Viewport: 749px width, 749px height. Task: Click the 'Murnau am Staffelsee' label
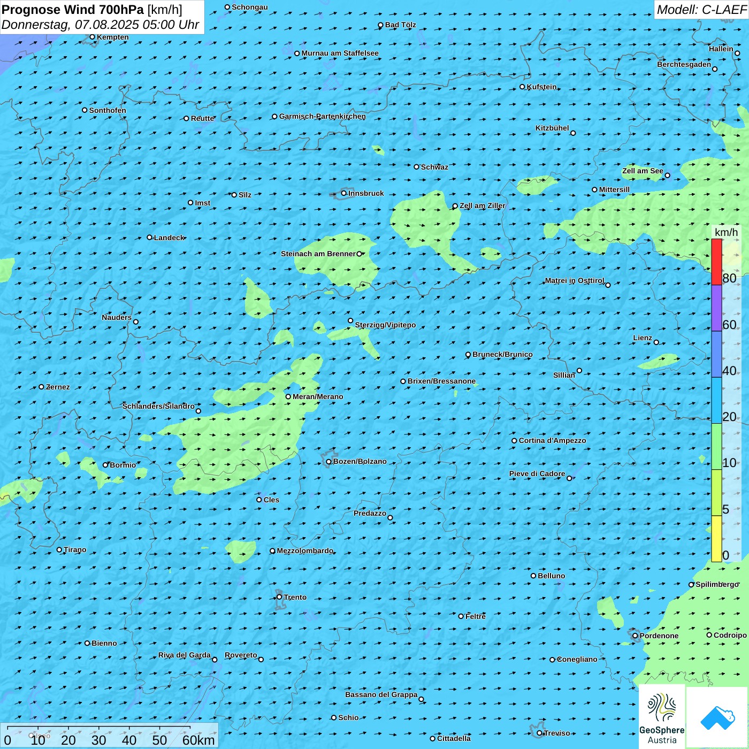point(340,53)
